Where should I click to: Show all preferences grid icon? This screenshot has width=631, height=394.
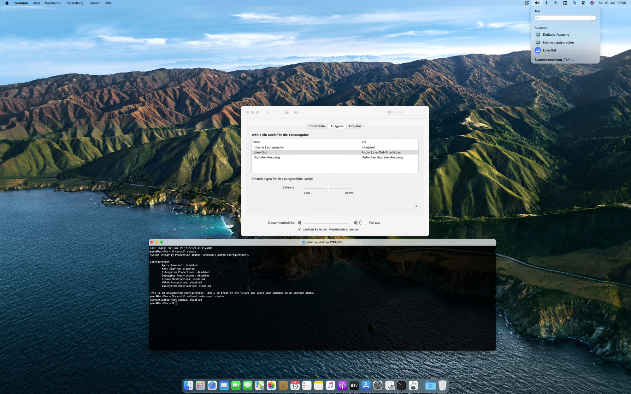287,112
